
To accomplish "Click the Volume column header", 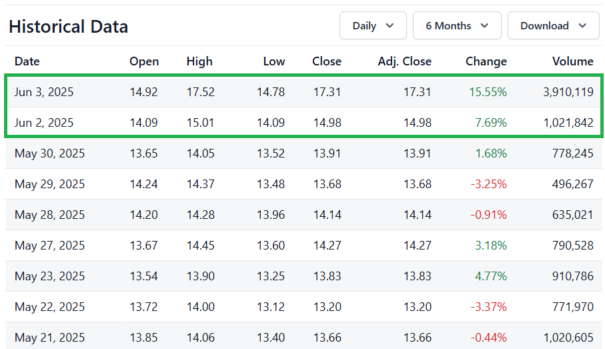I will pyautogui.click(x=572, y=61).
